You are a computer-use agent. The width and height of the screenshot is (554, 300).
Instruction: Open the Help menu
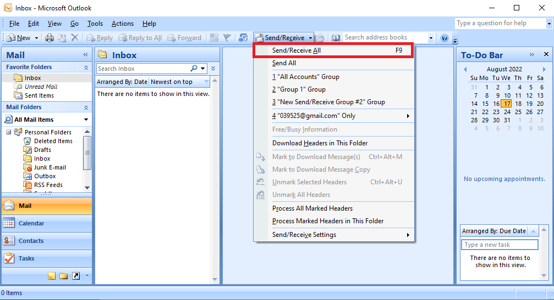tap(149, 24)
